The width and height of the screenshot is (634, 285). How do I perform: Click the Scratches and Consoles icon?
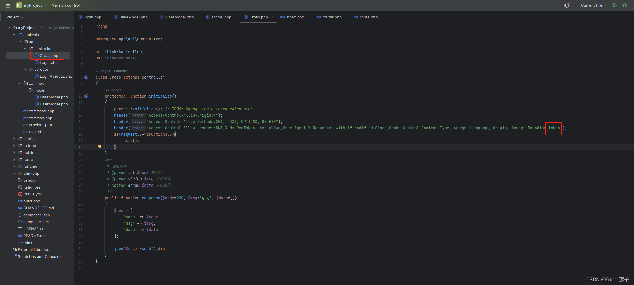click(x=15, y=256)
